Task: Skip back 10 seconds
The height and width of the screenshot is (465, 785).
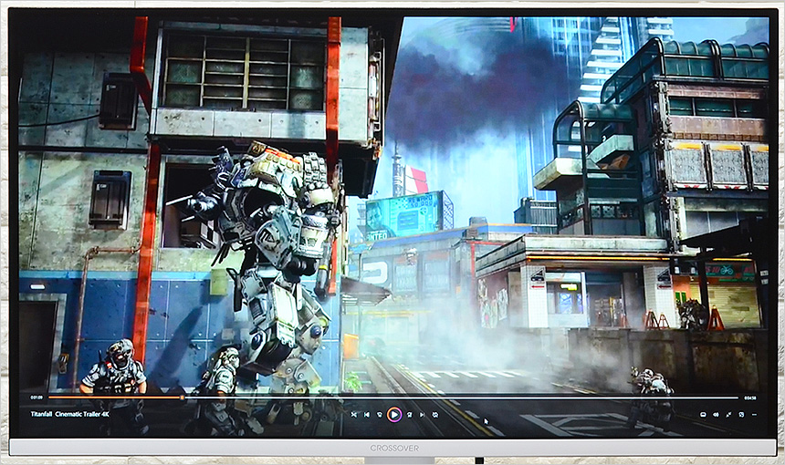Action: click(380, 414)
